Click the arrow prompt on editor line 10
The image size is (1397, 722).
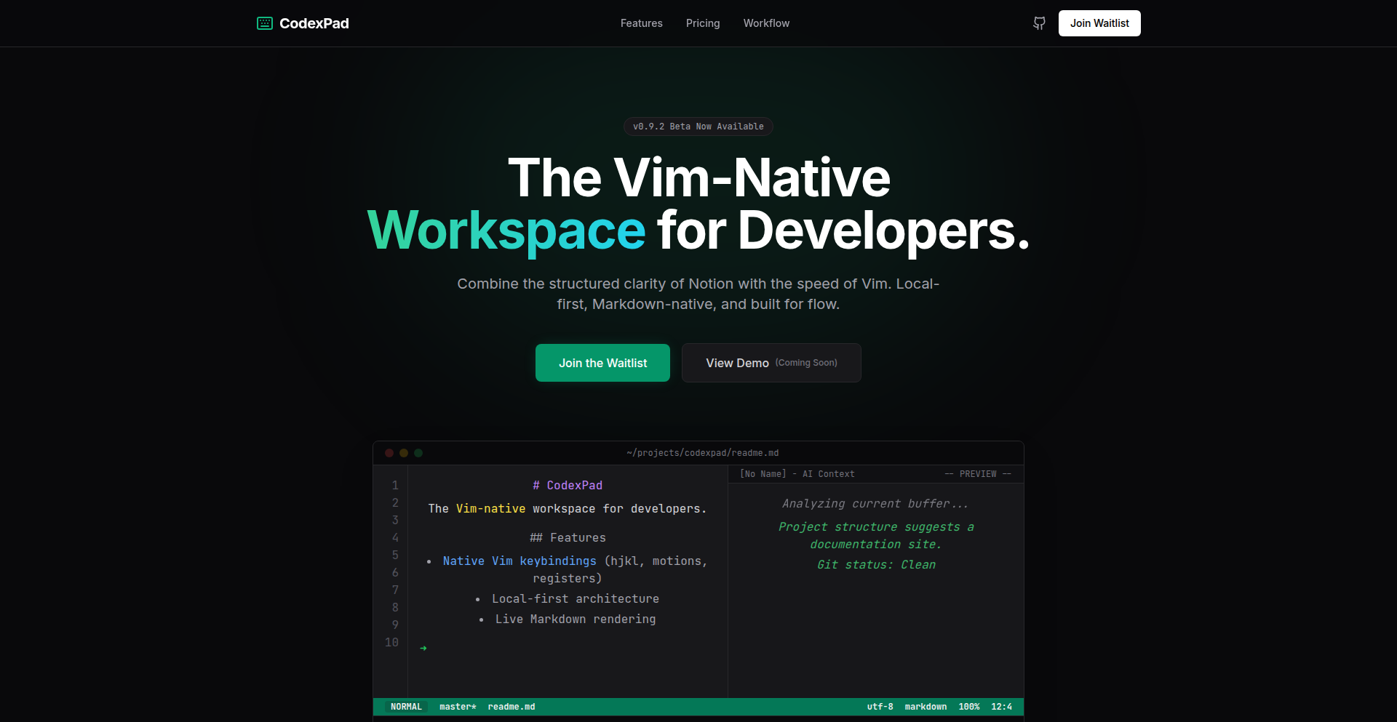[423, 646]
